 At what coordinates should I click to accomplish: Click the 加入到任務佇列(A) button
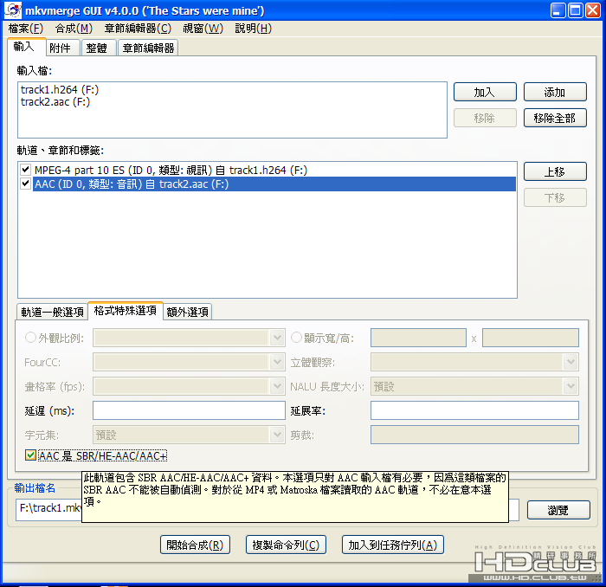(393, 545)
